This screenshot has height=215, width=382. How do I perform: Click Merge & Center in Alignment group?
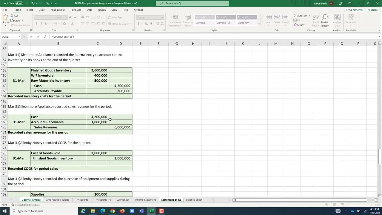pyautogui.click(x=118, y=24)
